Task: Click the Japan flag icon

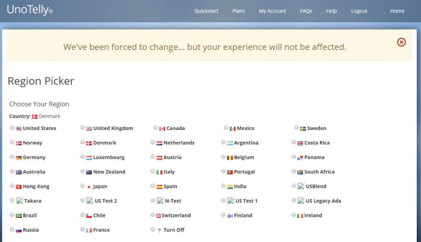Action: click(89, 187)
